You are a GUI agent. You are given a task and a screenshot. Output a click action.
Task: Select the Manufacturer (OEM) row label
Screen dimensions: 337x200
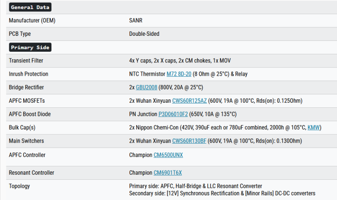click(32, 20)
